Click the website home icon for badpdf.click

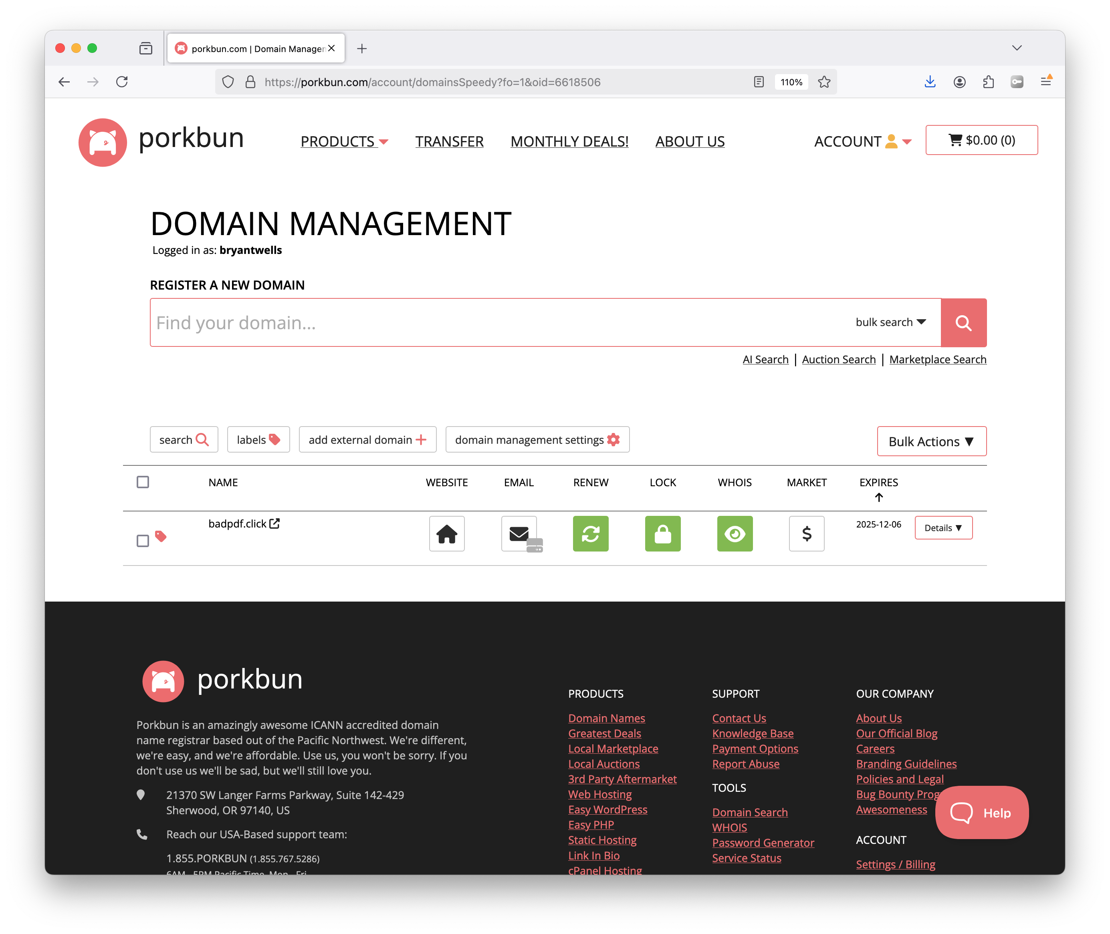pyautogui.click(x=447, y=534)
